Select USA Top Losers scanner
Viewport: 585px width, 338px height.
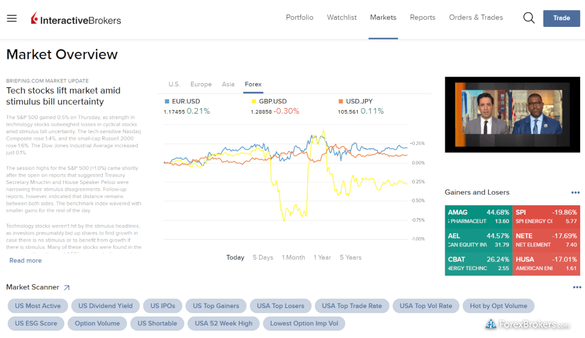[281, 306]
